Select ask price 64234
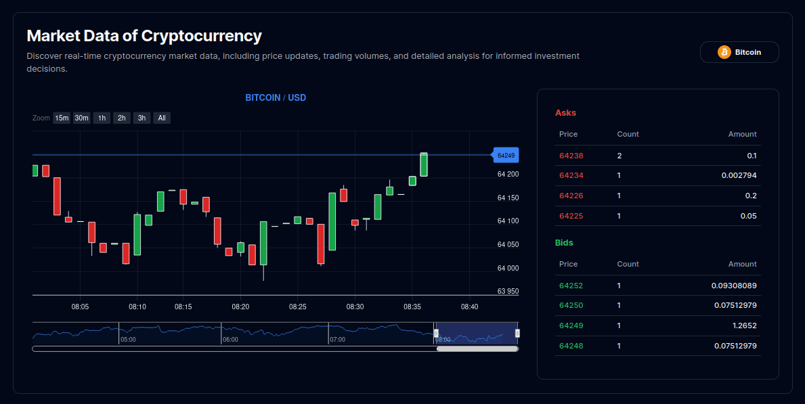805x404 pixels. [571, 175]
